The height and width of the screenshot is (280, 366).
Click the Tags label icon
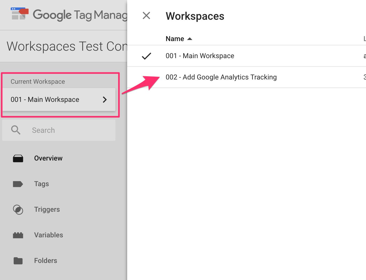point(18,184)
